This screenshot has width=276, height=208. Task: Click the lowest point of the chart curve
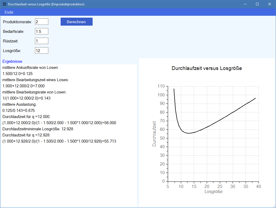(x=188, y=133)
